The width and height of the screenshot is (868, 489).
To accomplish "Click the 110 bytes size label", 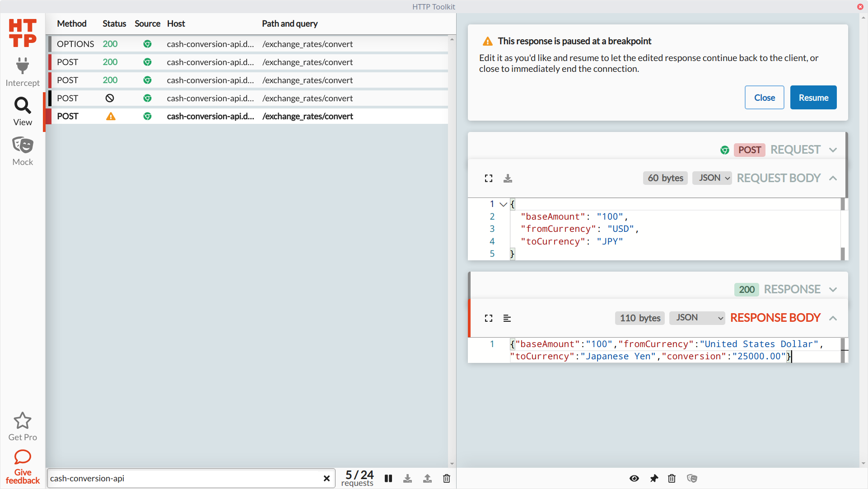I will pos(640,318).
